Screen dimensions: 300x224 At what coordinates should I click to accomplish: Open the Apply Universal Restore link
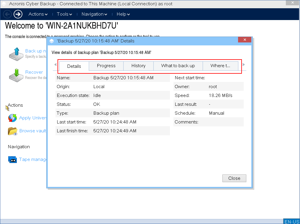[x=33, y=118]
